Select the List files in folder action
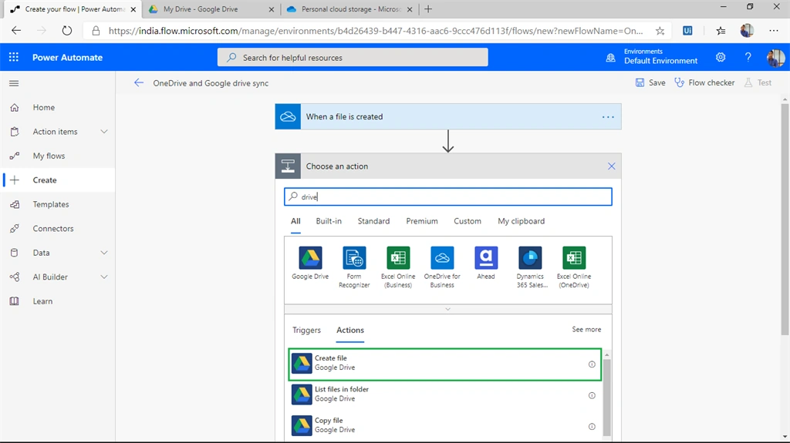The width and height of the screenshot is (790, 443). coord(445,394)
